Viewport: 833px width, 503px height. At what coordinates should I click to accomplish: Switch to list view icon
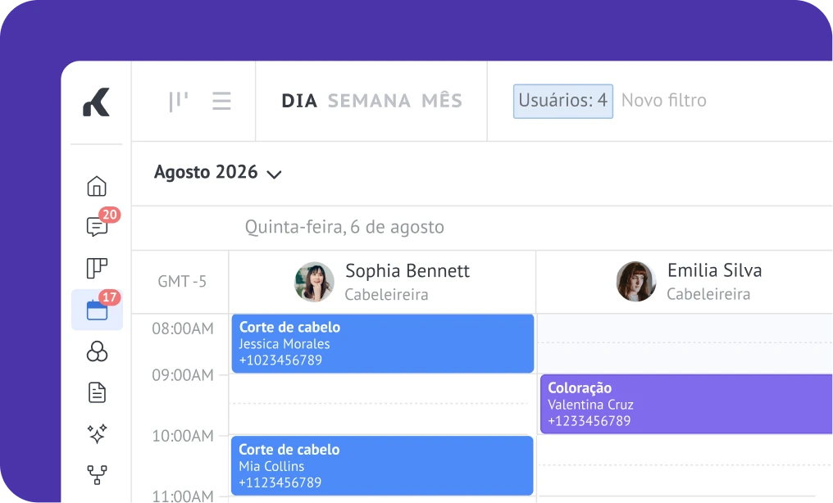point(221,101)
